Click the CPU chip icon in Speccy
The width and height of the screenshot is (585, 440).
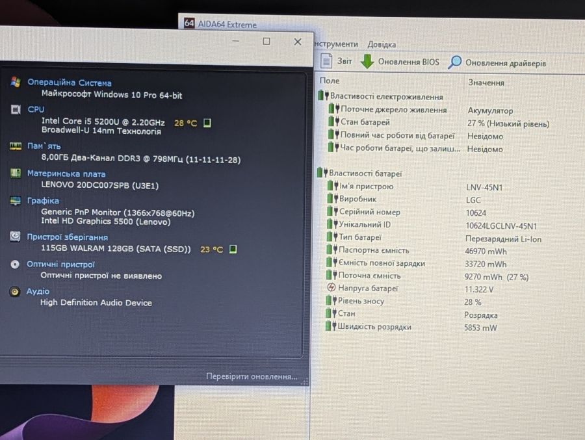tap(16, 109)
